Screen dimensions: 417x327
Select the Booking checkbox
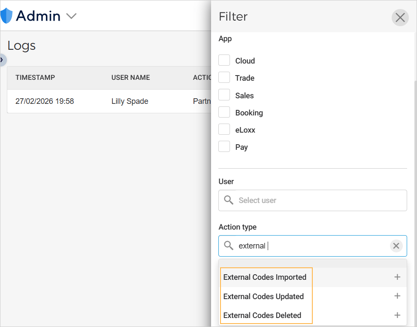[x=224, y=112]
